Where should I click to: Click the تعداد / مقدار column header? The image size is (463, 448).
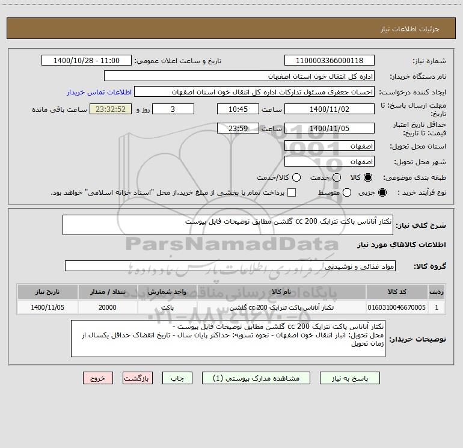(108, 292)
